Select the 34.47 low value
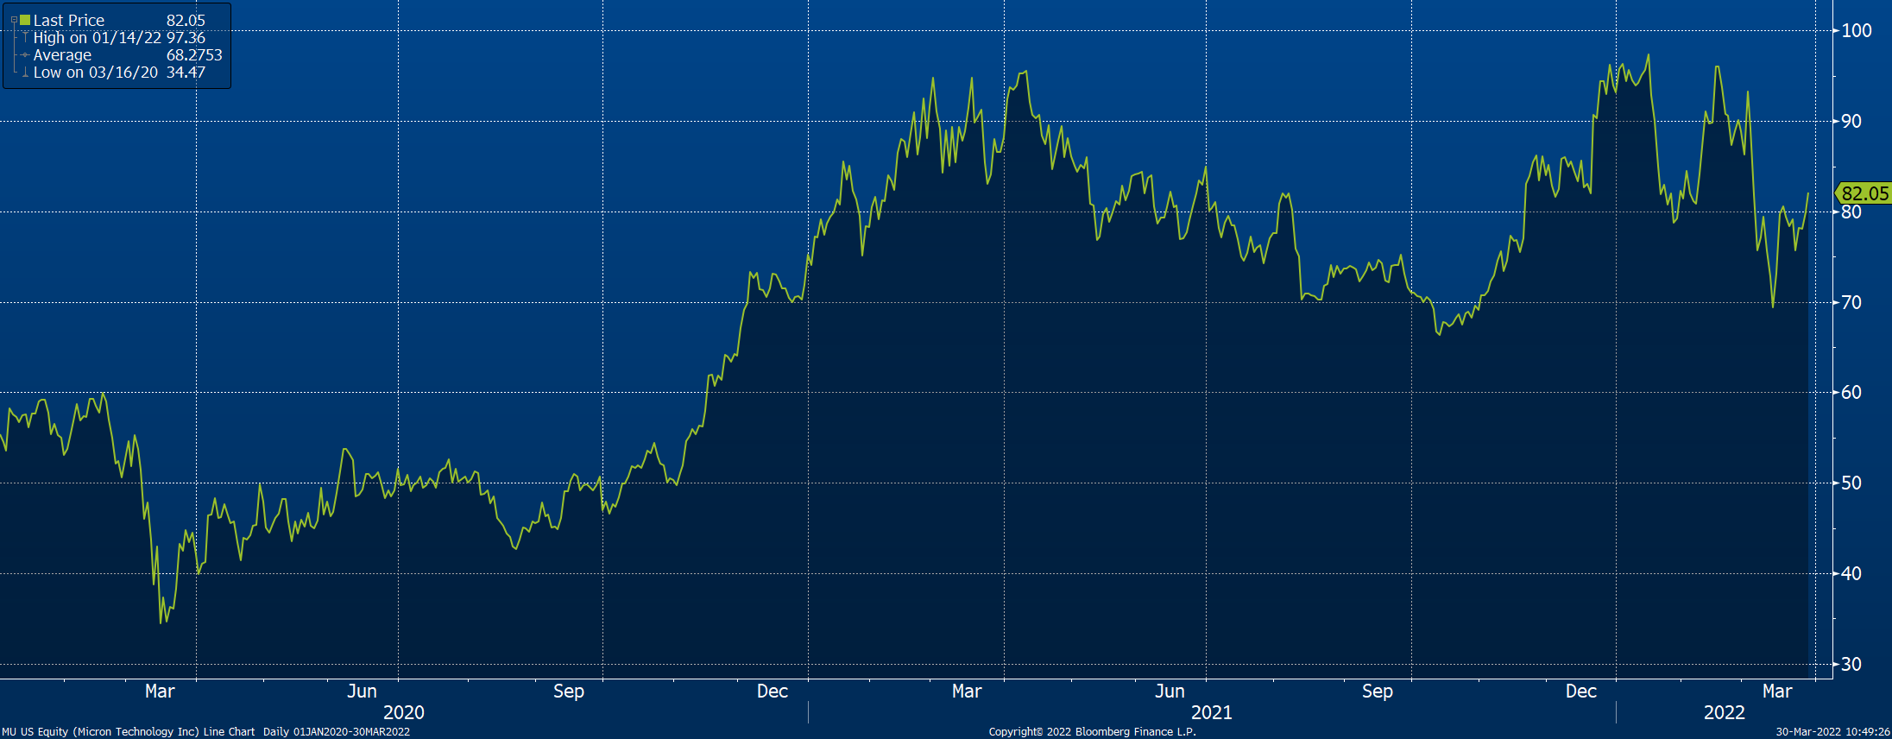This screenshot has height=739, width=1892. tap(186, 73)
